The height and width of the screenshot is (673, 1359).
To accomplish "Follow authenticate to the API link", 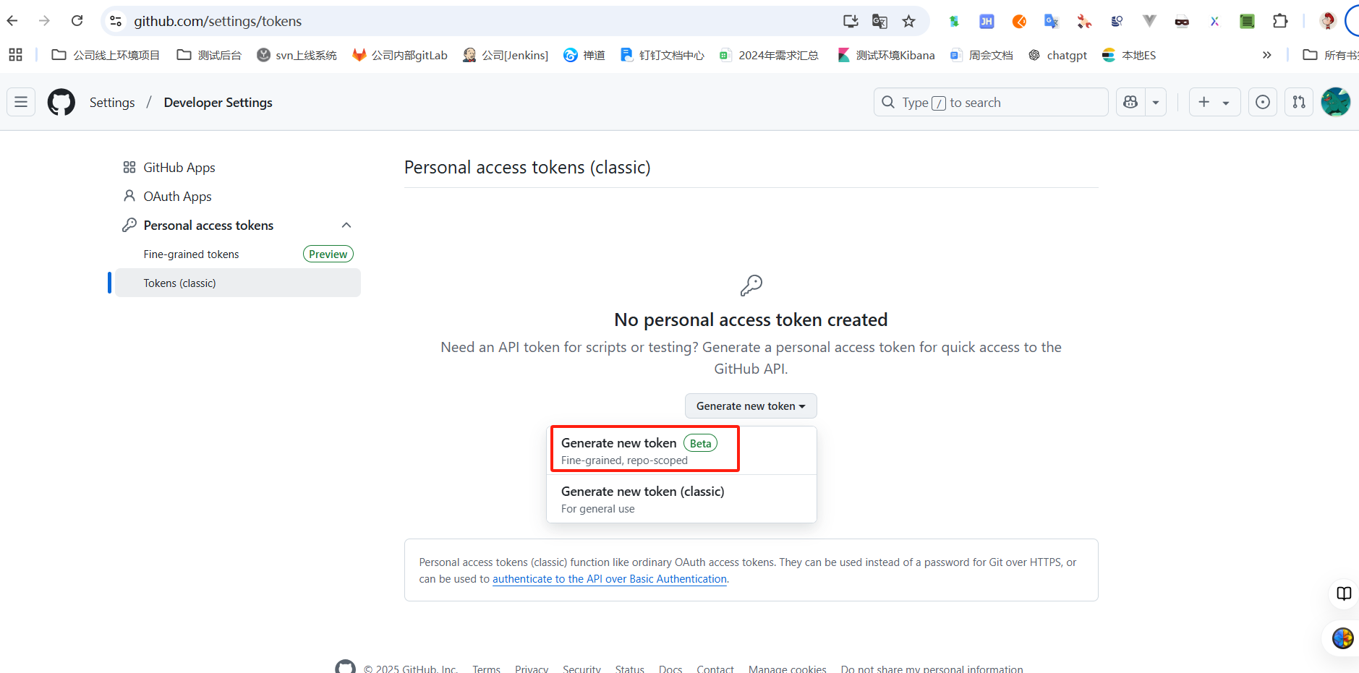I will (x=610, y=579).
